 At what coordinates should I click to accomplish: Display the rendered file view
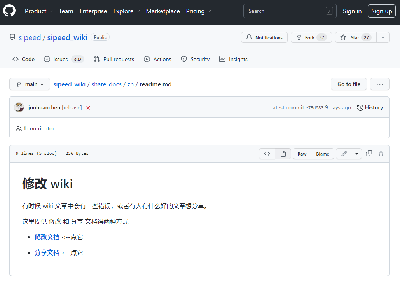tap(283, 154)
